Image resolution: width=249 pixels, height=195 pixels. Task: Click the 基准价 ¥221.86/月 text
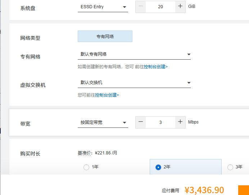point(98,153)
